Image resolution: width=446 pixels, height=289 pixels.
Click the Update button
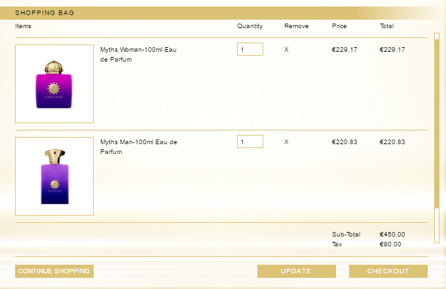tap(297, 271)
